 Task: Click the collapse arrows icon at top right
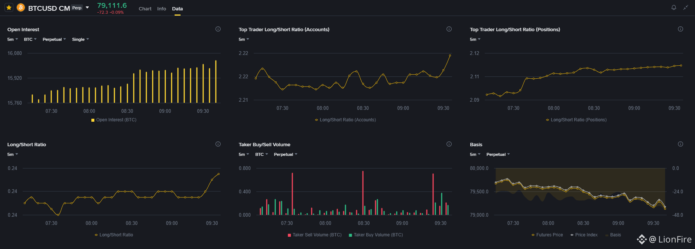point(686,7)
